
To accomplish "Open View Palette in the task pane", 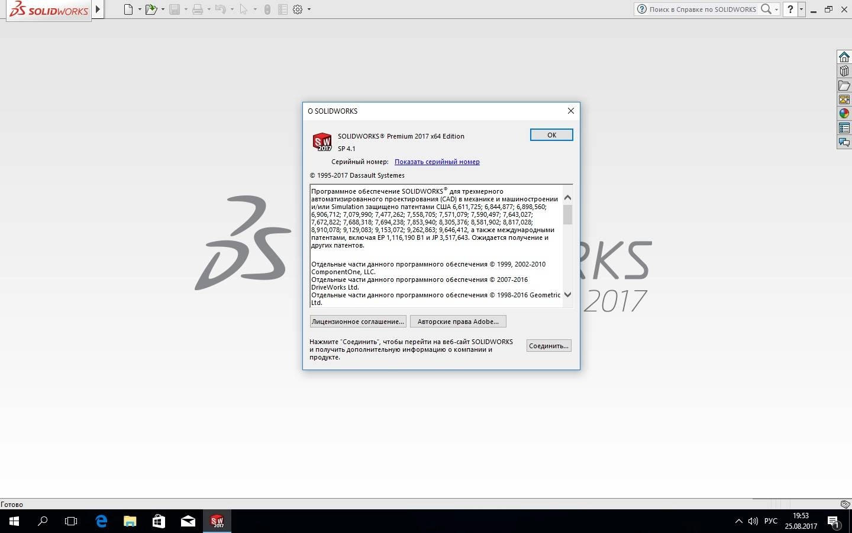I will click(x=844, y=99).
